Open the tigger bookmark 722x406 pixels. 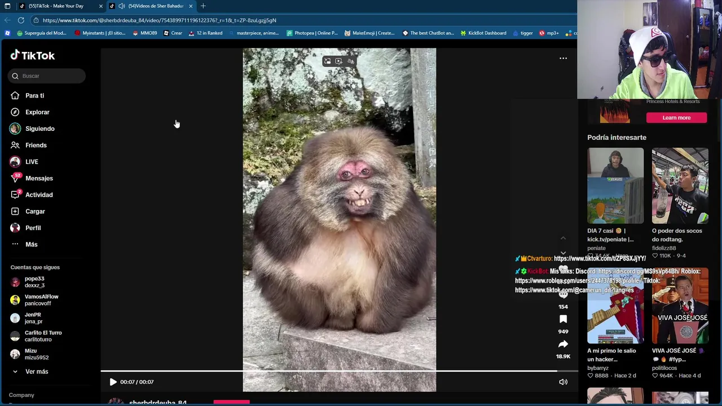tap(523, 33)
